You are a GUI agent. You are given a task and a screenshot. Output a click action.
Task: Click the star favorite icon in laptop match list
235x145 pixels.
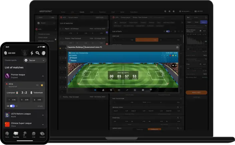[60, 48]
